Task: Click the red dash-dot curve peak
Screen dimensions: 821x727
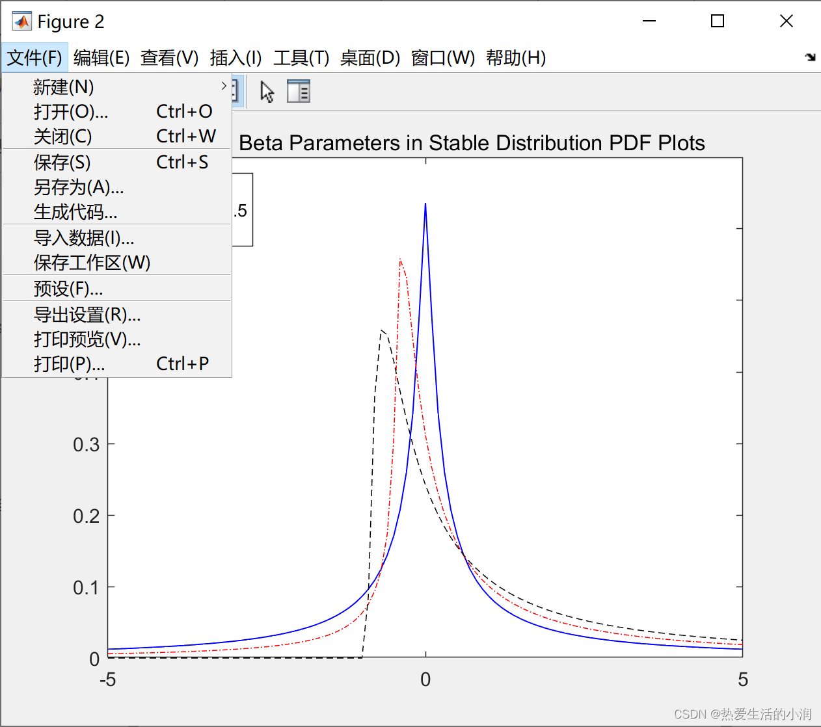Action: [x=400, y=260]
